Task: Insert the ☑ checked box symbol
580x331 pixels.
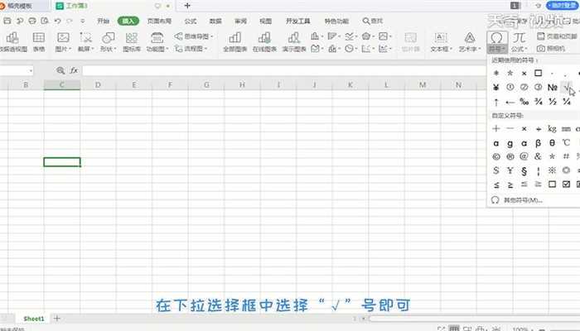Action: tap(566, 184)
